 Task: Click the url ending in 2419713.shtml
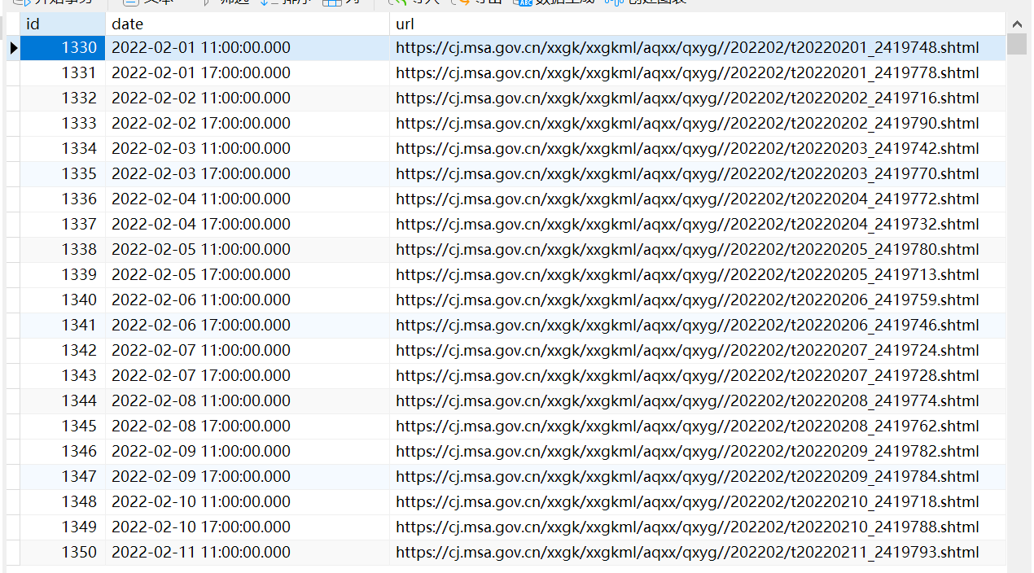[x=687, y=274]
